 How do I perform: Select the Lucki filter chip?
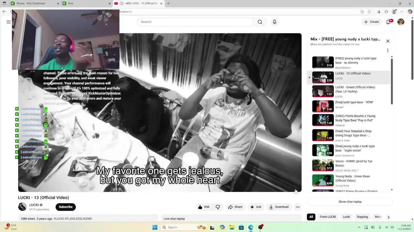tap(346, 217)
